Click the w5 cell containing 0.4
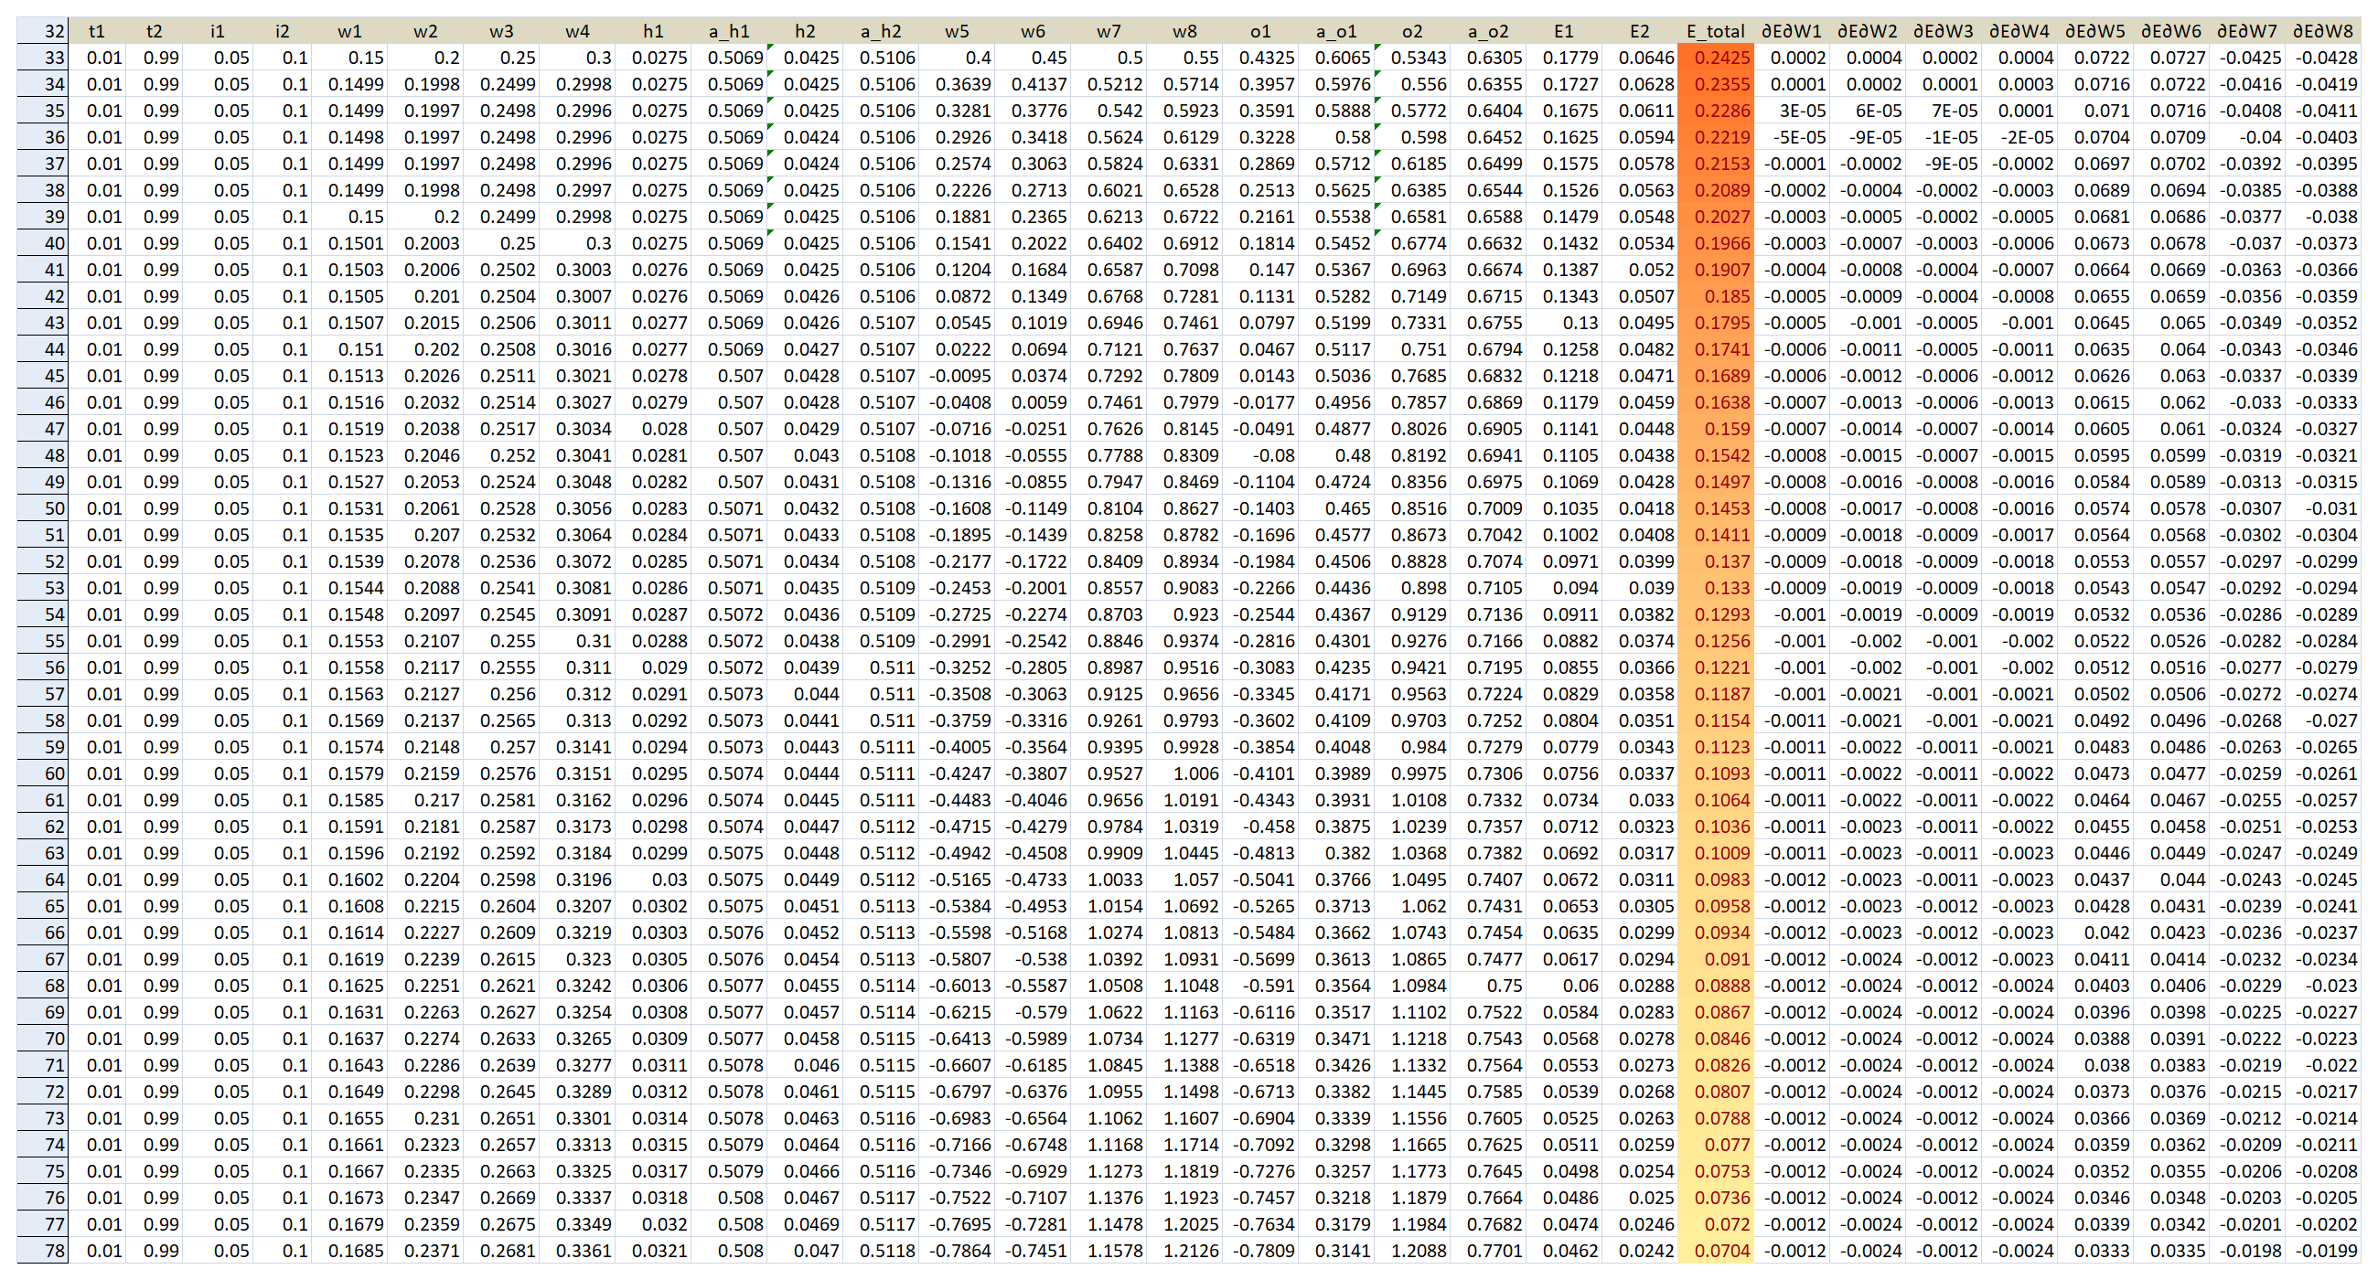The image size is (2378, 1280). (x=958, y=58)
